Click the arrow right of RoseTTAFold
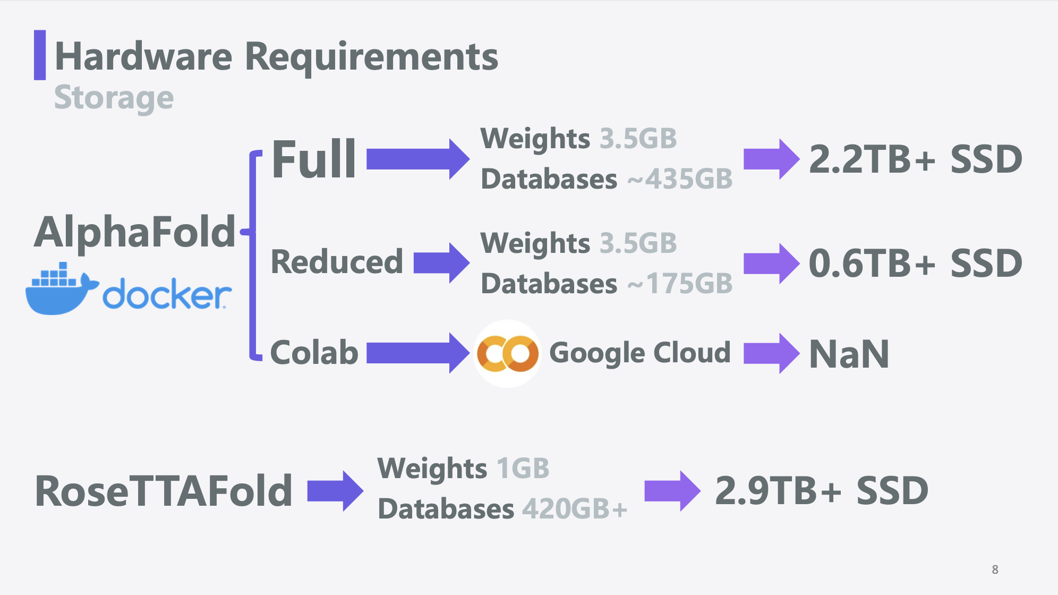The height and width of the screenshot is (595, 1058). [335, 491]
